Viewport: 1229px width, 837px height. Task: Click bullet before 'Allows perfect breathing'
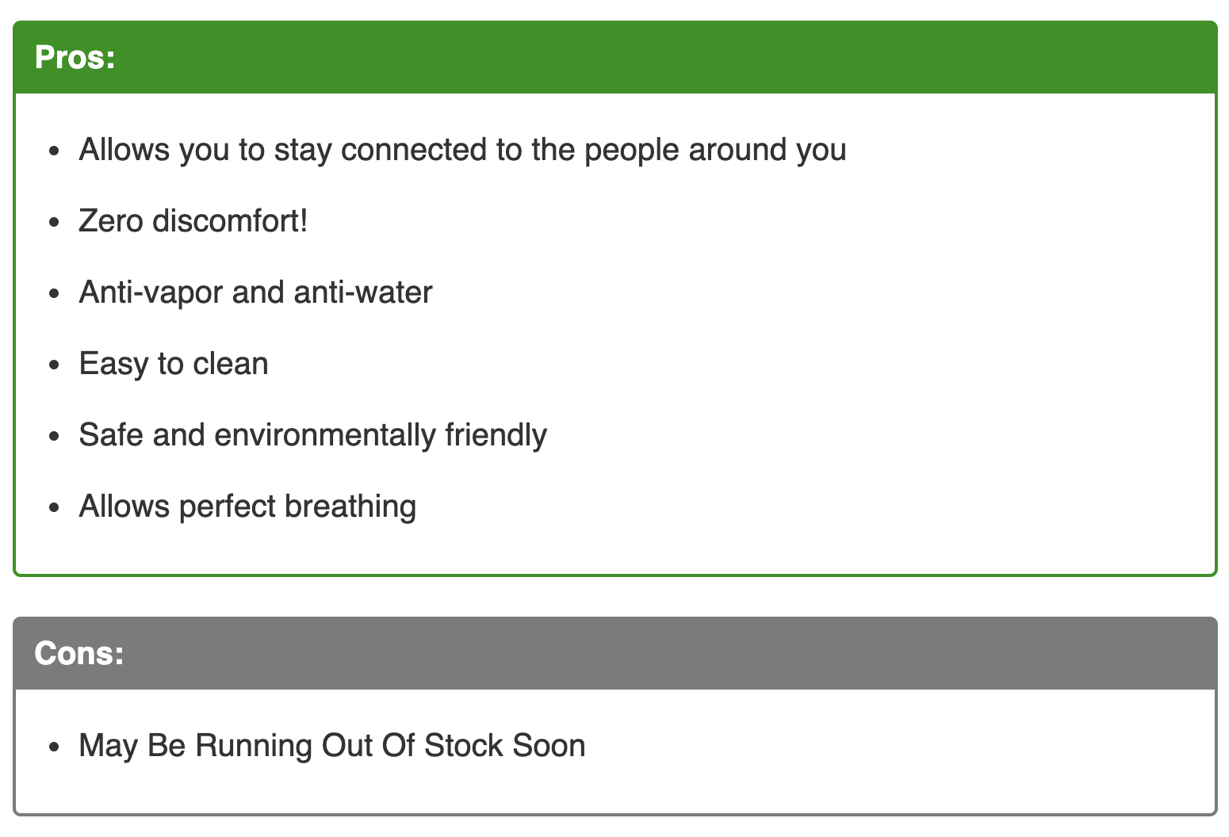(x=54, y=508)
